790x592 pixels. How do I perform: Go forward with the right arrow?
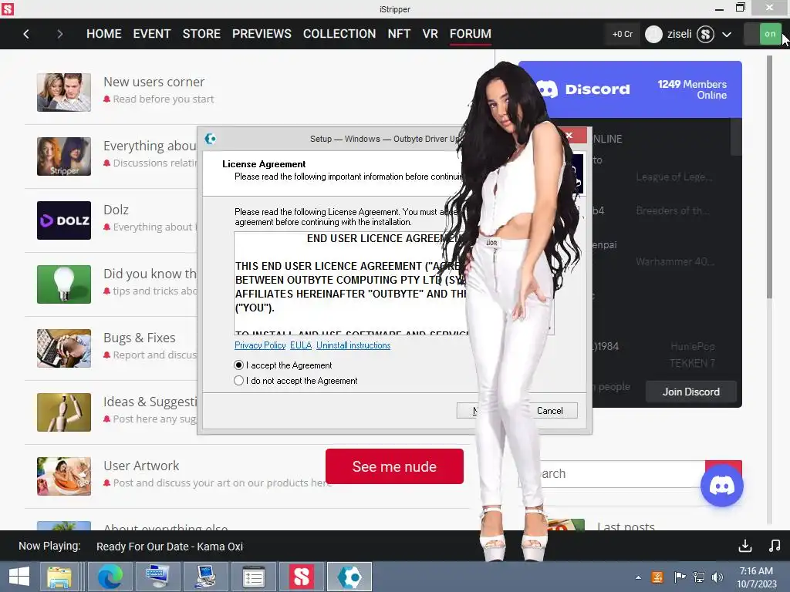pos(60,34)
